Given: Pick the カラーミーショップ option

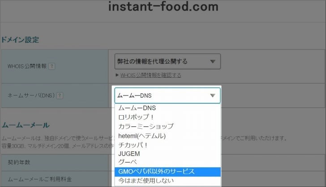Looking at the screenshot, I should (146, 126).
